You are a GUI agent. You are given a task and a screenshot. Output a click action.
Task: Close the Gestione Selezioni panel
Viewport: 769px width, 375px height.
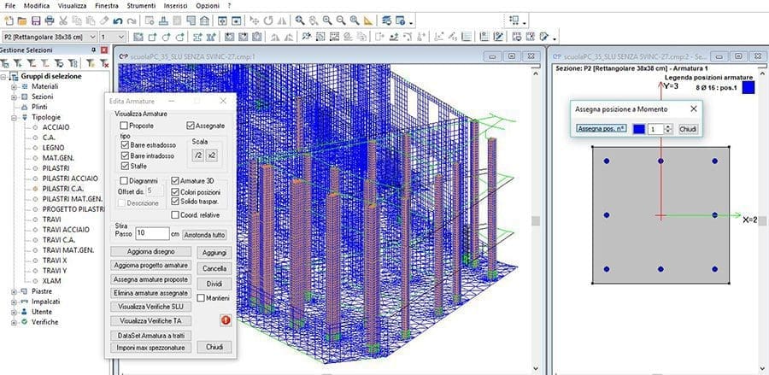[x=104, y=50]
